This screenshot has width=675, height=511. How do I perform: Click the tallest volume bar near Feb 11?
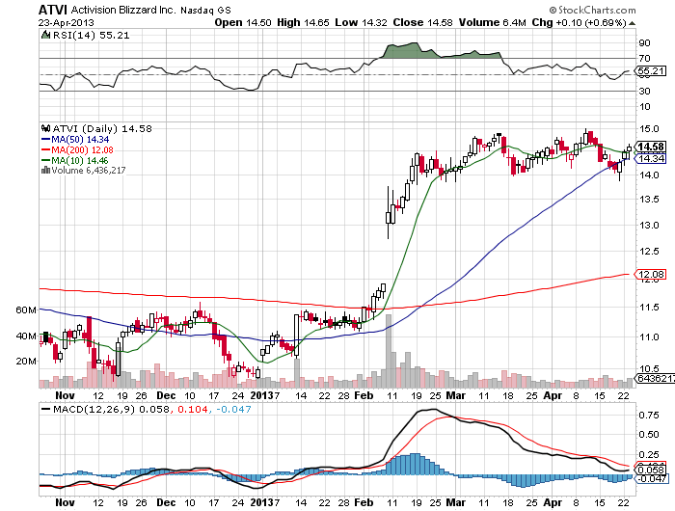(x=389, y=351)
